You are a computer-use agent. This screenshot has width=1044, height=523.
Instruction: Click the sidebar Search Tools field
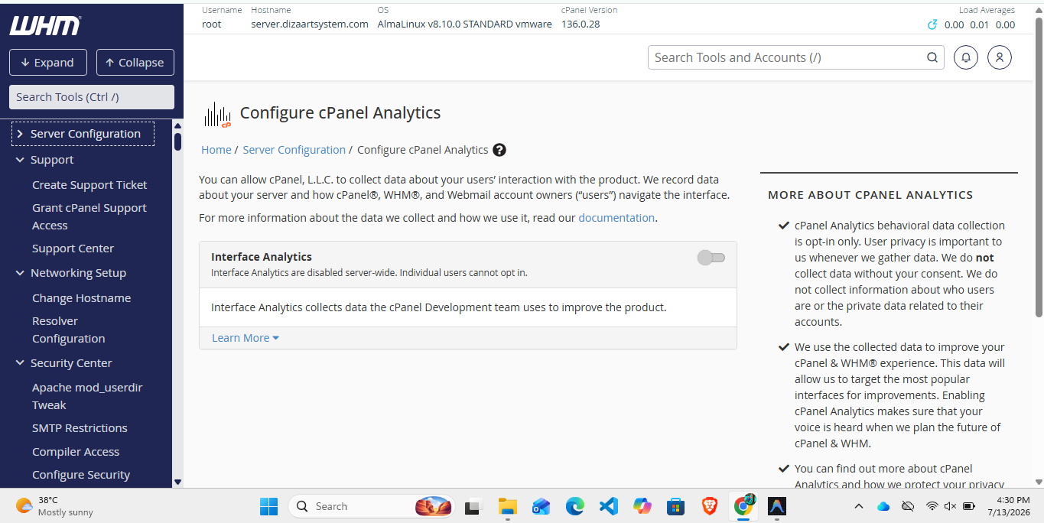click(x=92, y=97)
